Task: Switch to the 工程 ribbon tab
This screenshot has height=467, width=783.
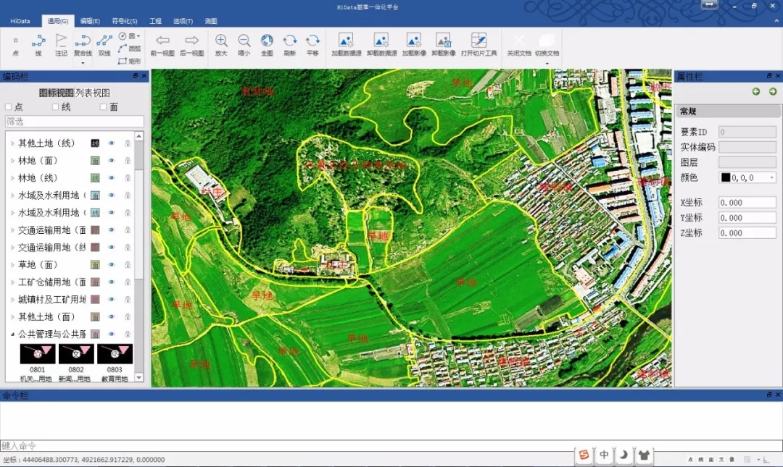Action: (x=155, y=21)
